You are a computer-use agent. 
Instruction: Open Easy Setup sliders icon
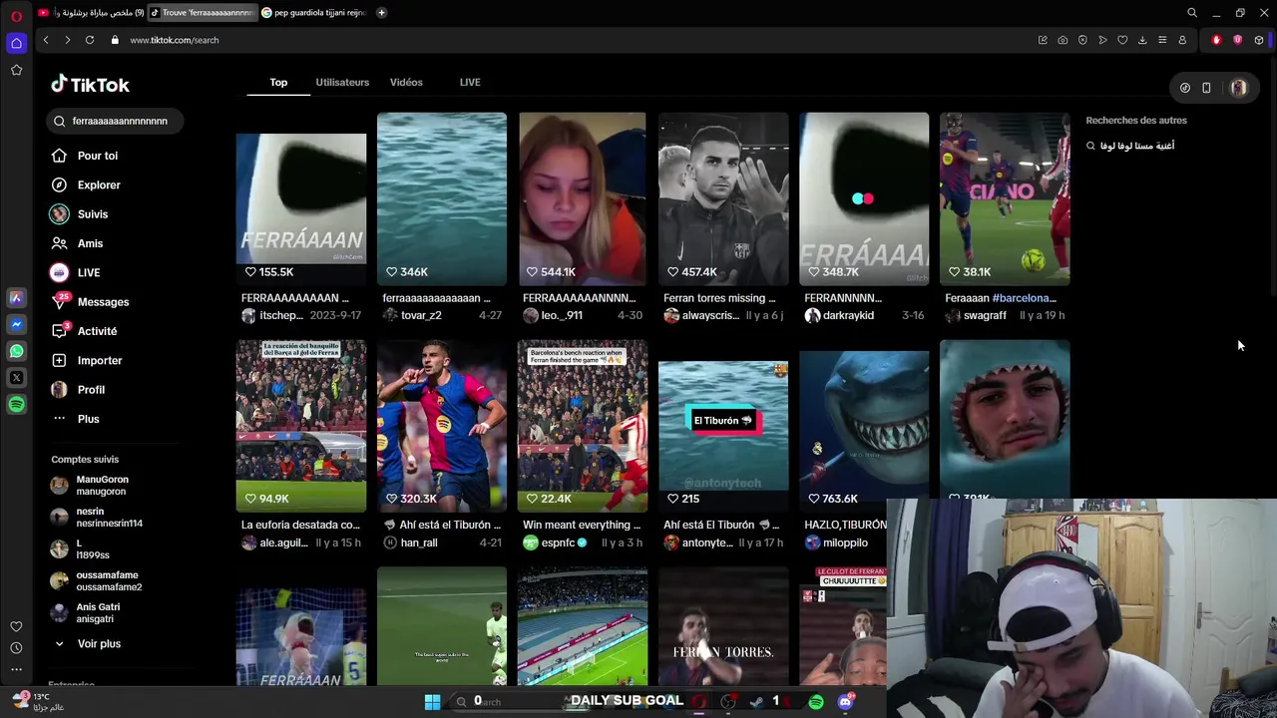[1162, 40]
